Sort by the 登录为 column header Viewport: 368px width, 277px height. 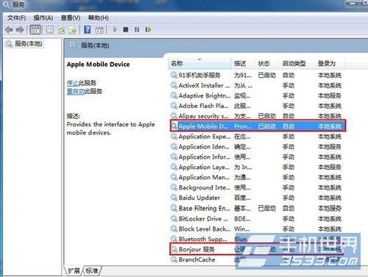point(330,63)
